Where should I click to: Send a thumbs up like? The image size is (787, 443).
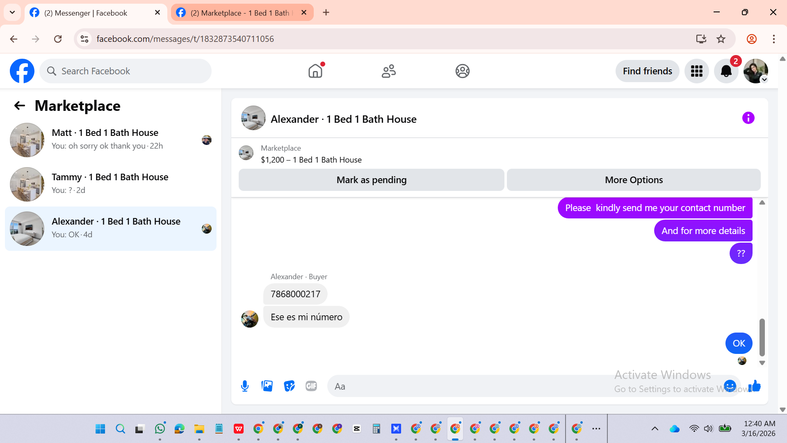point(755,386)
